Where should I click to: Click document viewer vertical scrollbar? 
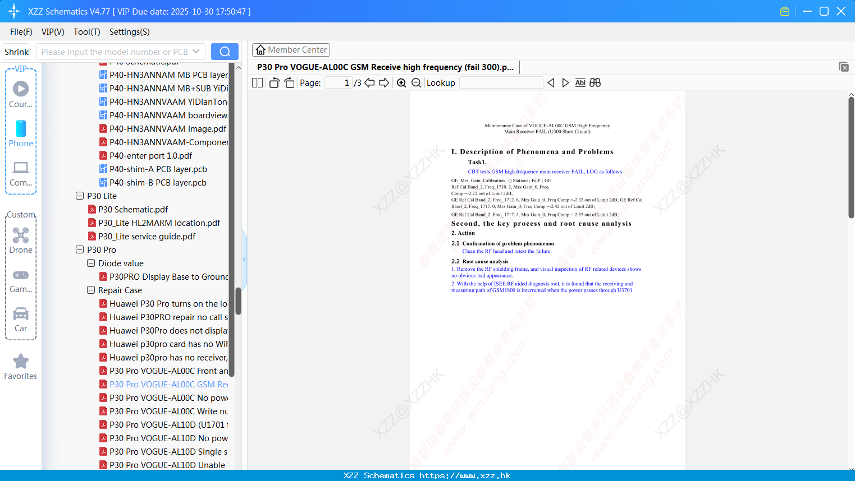(851, 157)
